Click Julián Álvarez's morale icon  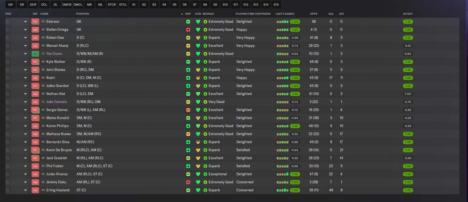(205, 174)
